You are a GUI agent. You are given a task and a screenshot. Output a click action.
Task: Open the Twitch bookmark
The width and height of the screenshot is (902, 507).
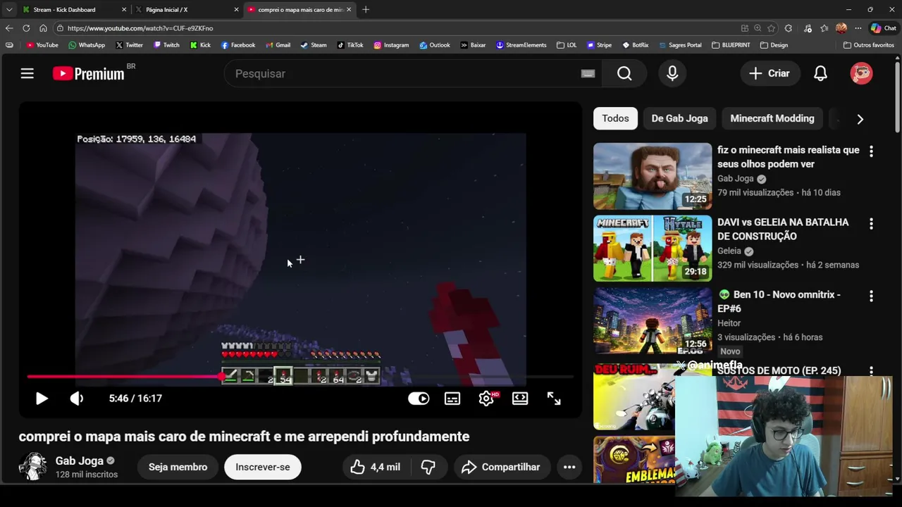tap(166, 45)
